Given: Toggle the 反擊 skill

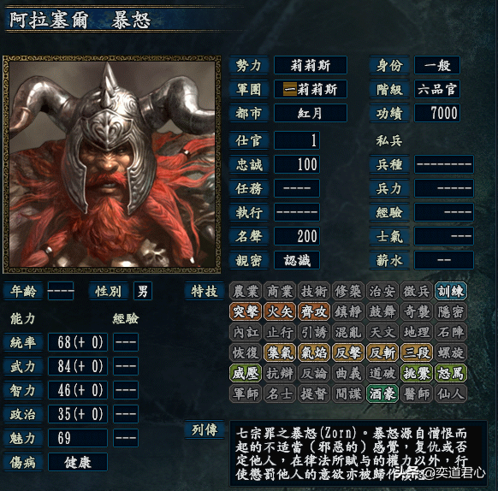Looking at the screenshot, I should (x=348, y=352).
